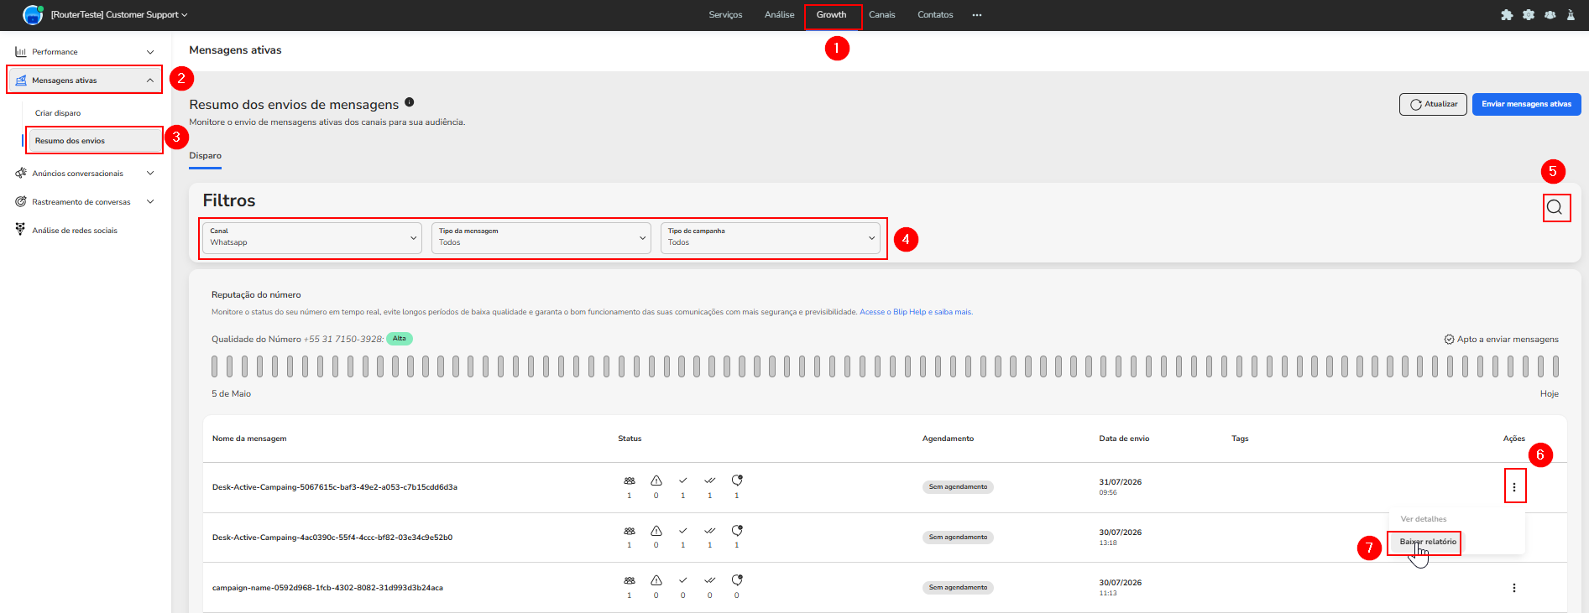Click read-status icon in the campaign-name-0592d968 row

[737, 580]
